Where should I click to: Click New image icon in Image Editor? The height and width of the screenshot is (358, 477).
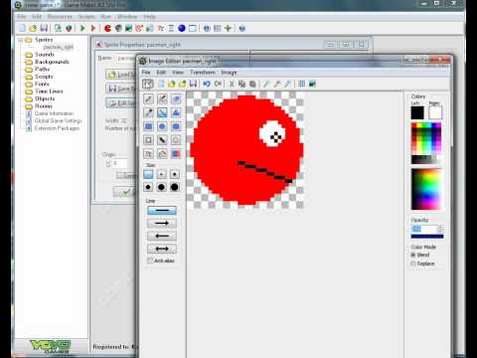pos(161,84)
